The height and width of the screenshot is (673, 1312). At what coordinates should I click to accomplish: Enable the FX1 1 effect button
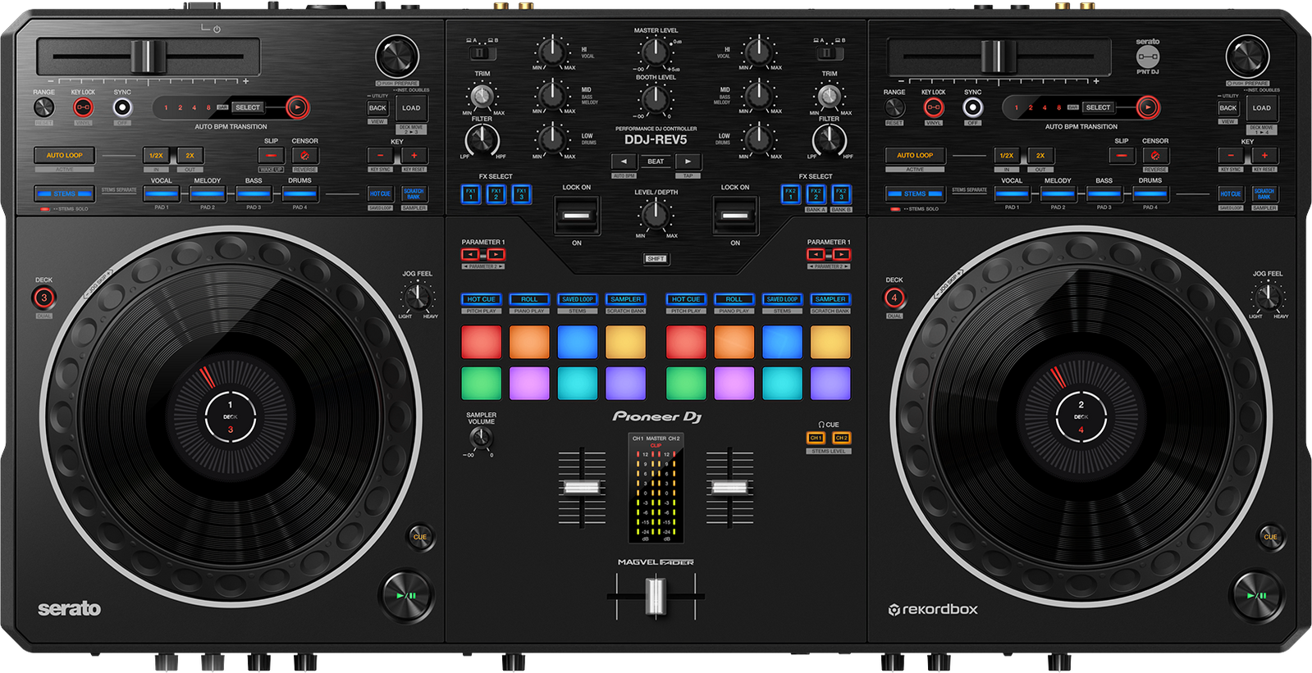point(470,194)
